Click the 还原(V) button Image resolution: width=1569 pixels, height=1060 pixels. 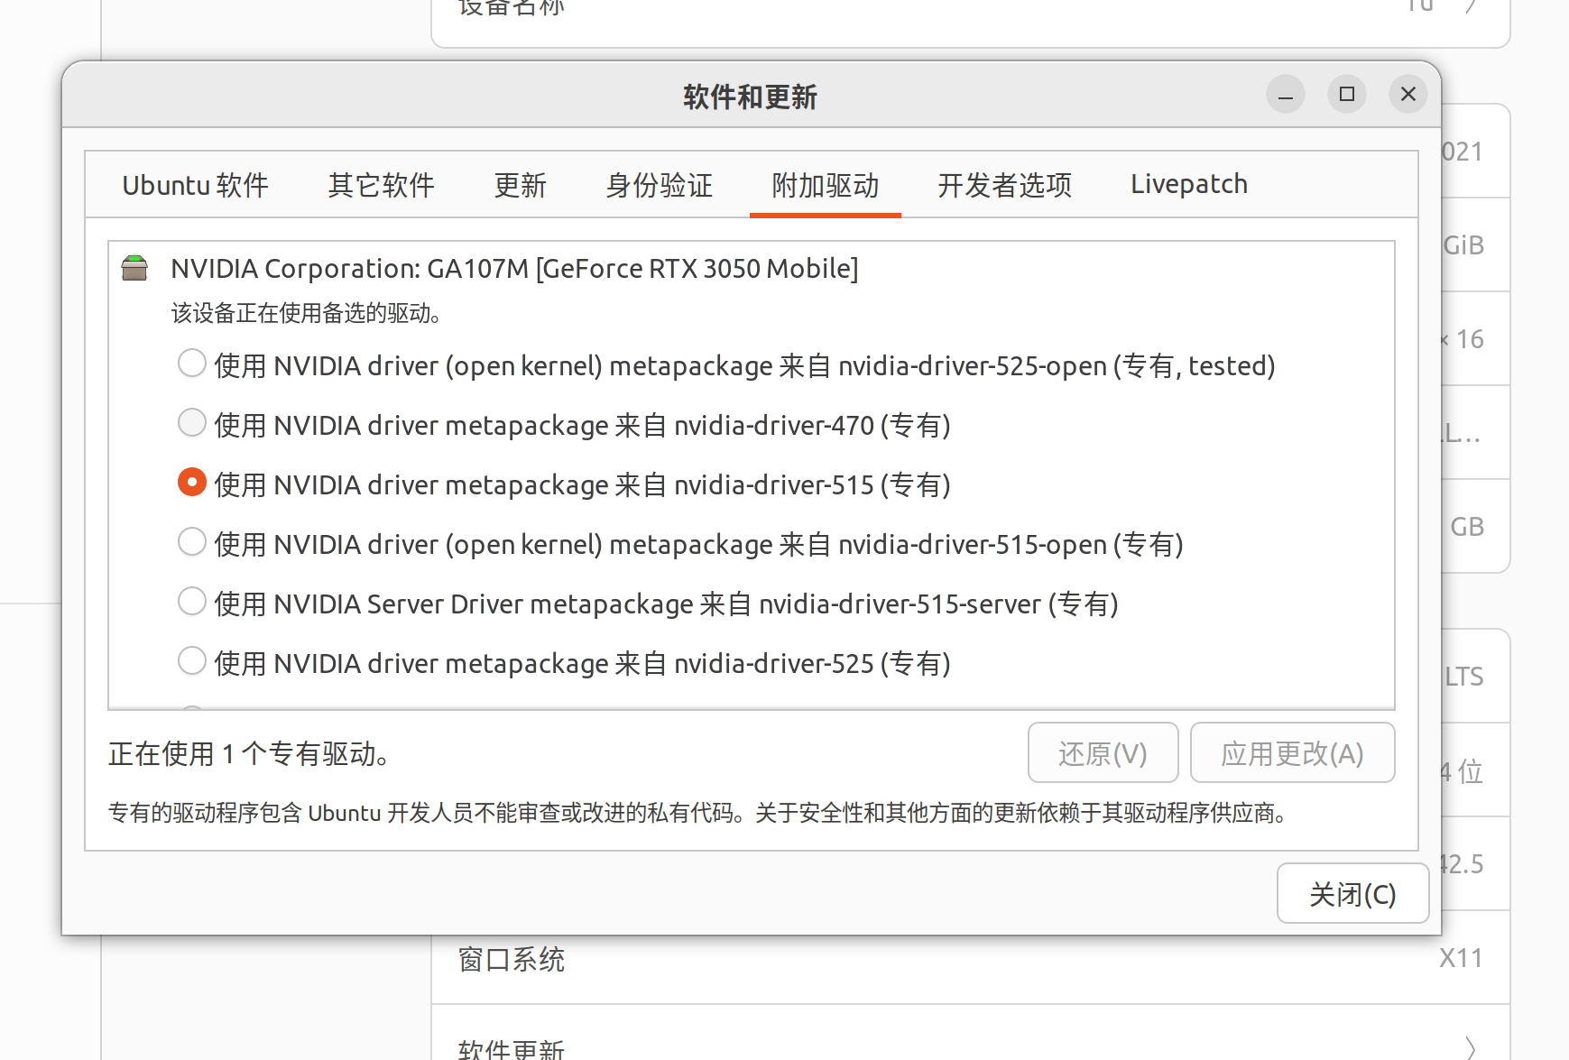[1103, 752]
